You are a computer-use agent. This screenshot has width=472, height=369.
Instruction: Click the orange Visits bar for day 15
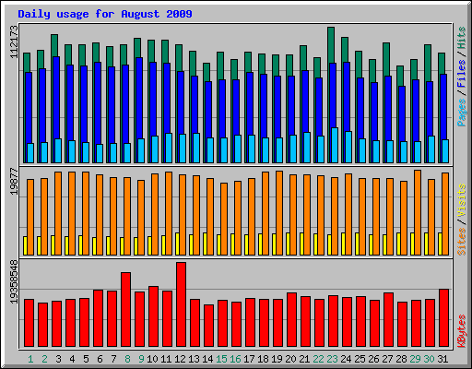click(224, 219)
